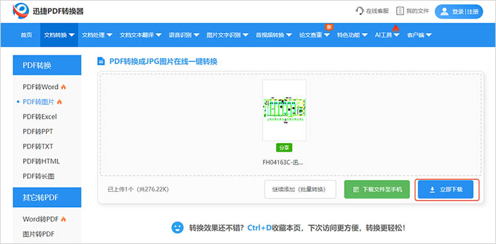Click the green 分享 button
Image resolution: width=496 pixels, height=244 pixels.
[284, 148]
